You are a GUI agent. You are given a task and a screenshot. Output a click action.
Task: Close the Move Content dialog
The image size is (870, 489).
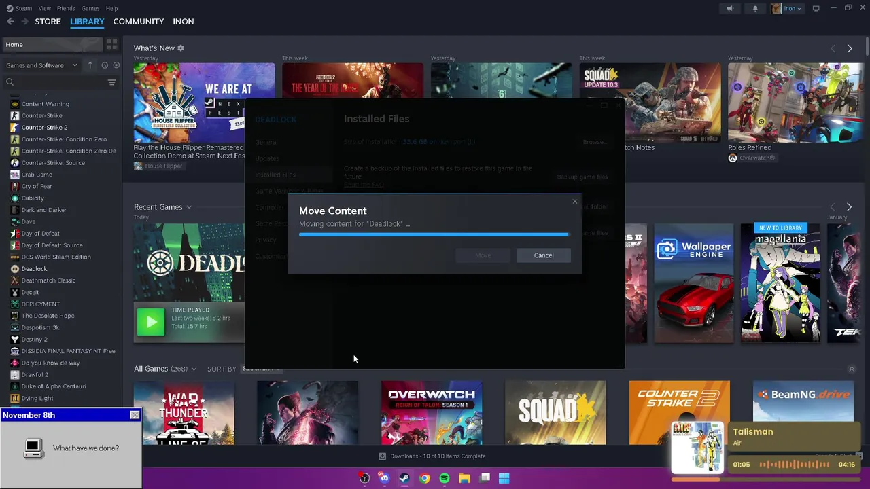(575, 201)
